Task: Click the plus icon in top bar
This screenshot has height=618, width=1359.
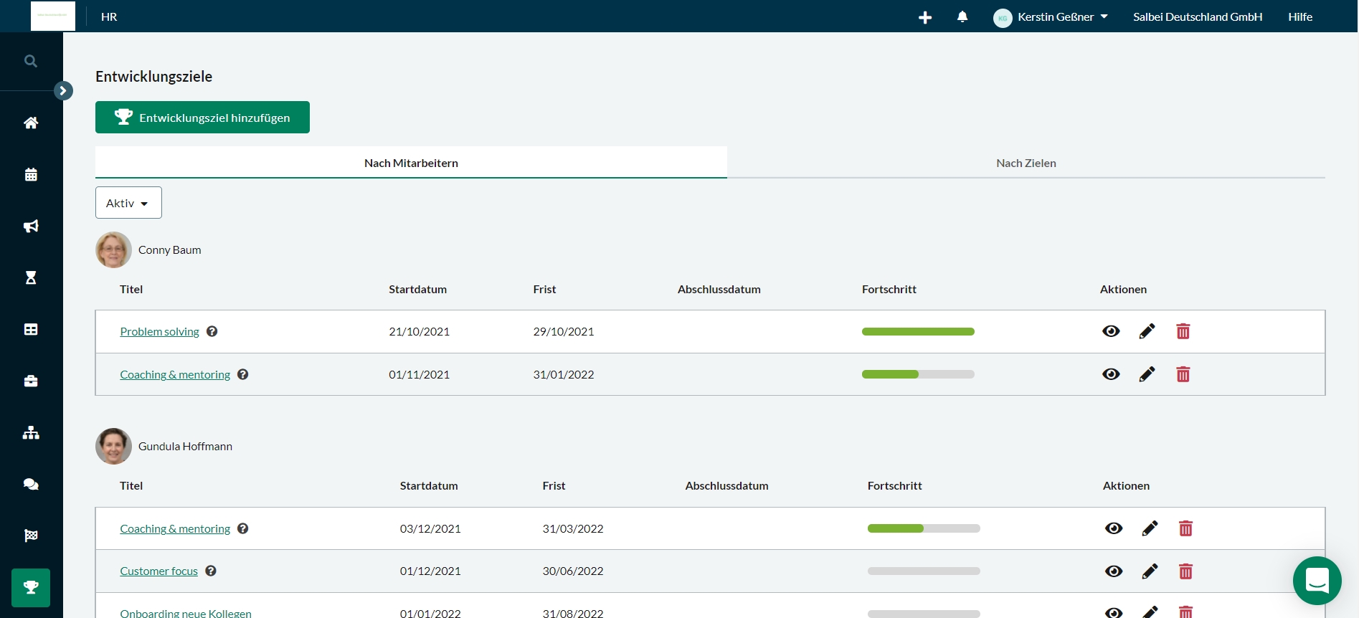Action: 925,17
